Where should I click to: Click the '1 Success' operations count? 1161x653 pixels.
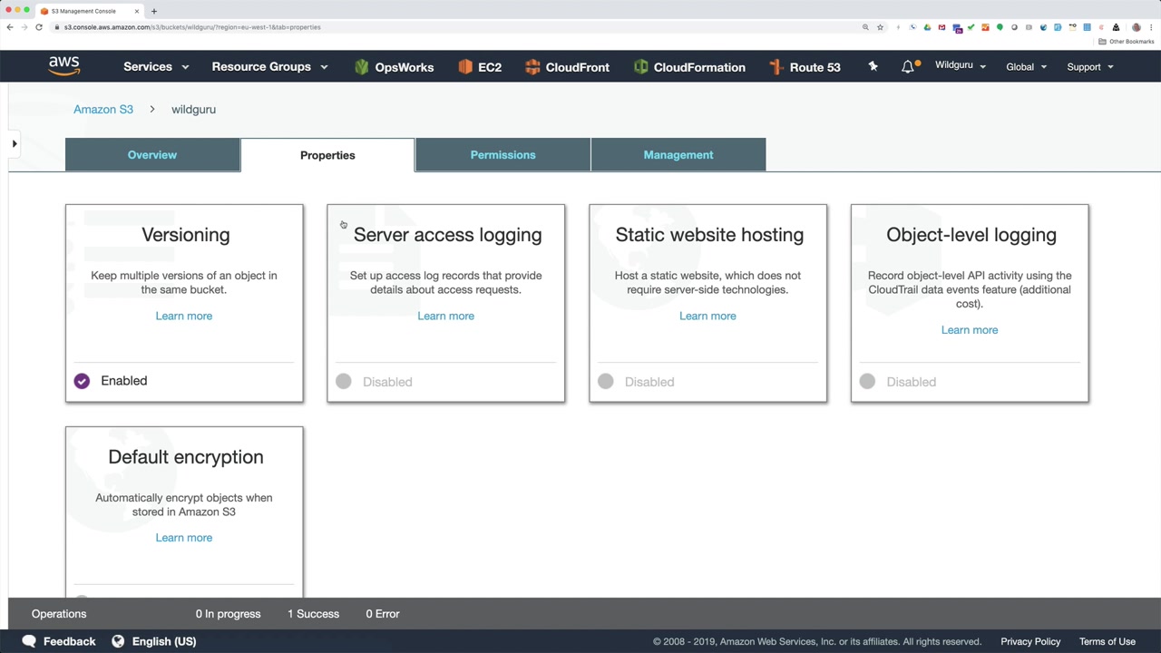click(x=313, y=614)
